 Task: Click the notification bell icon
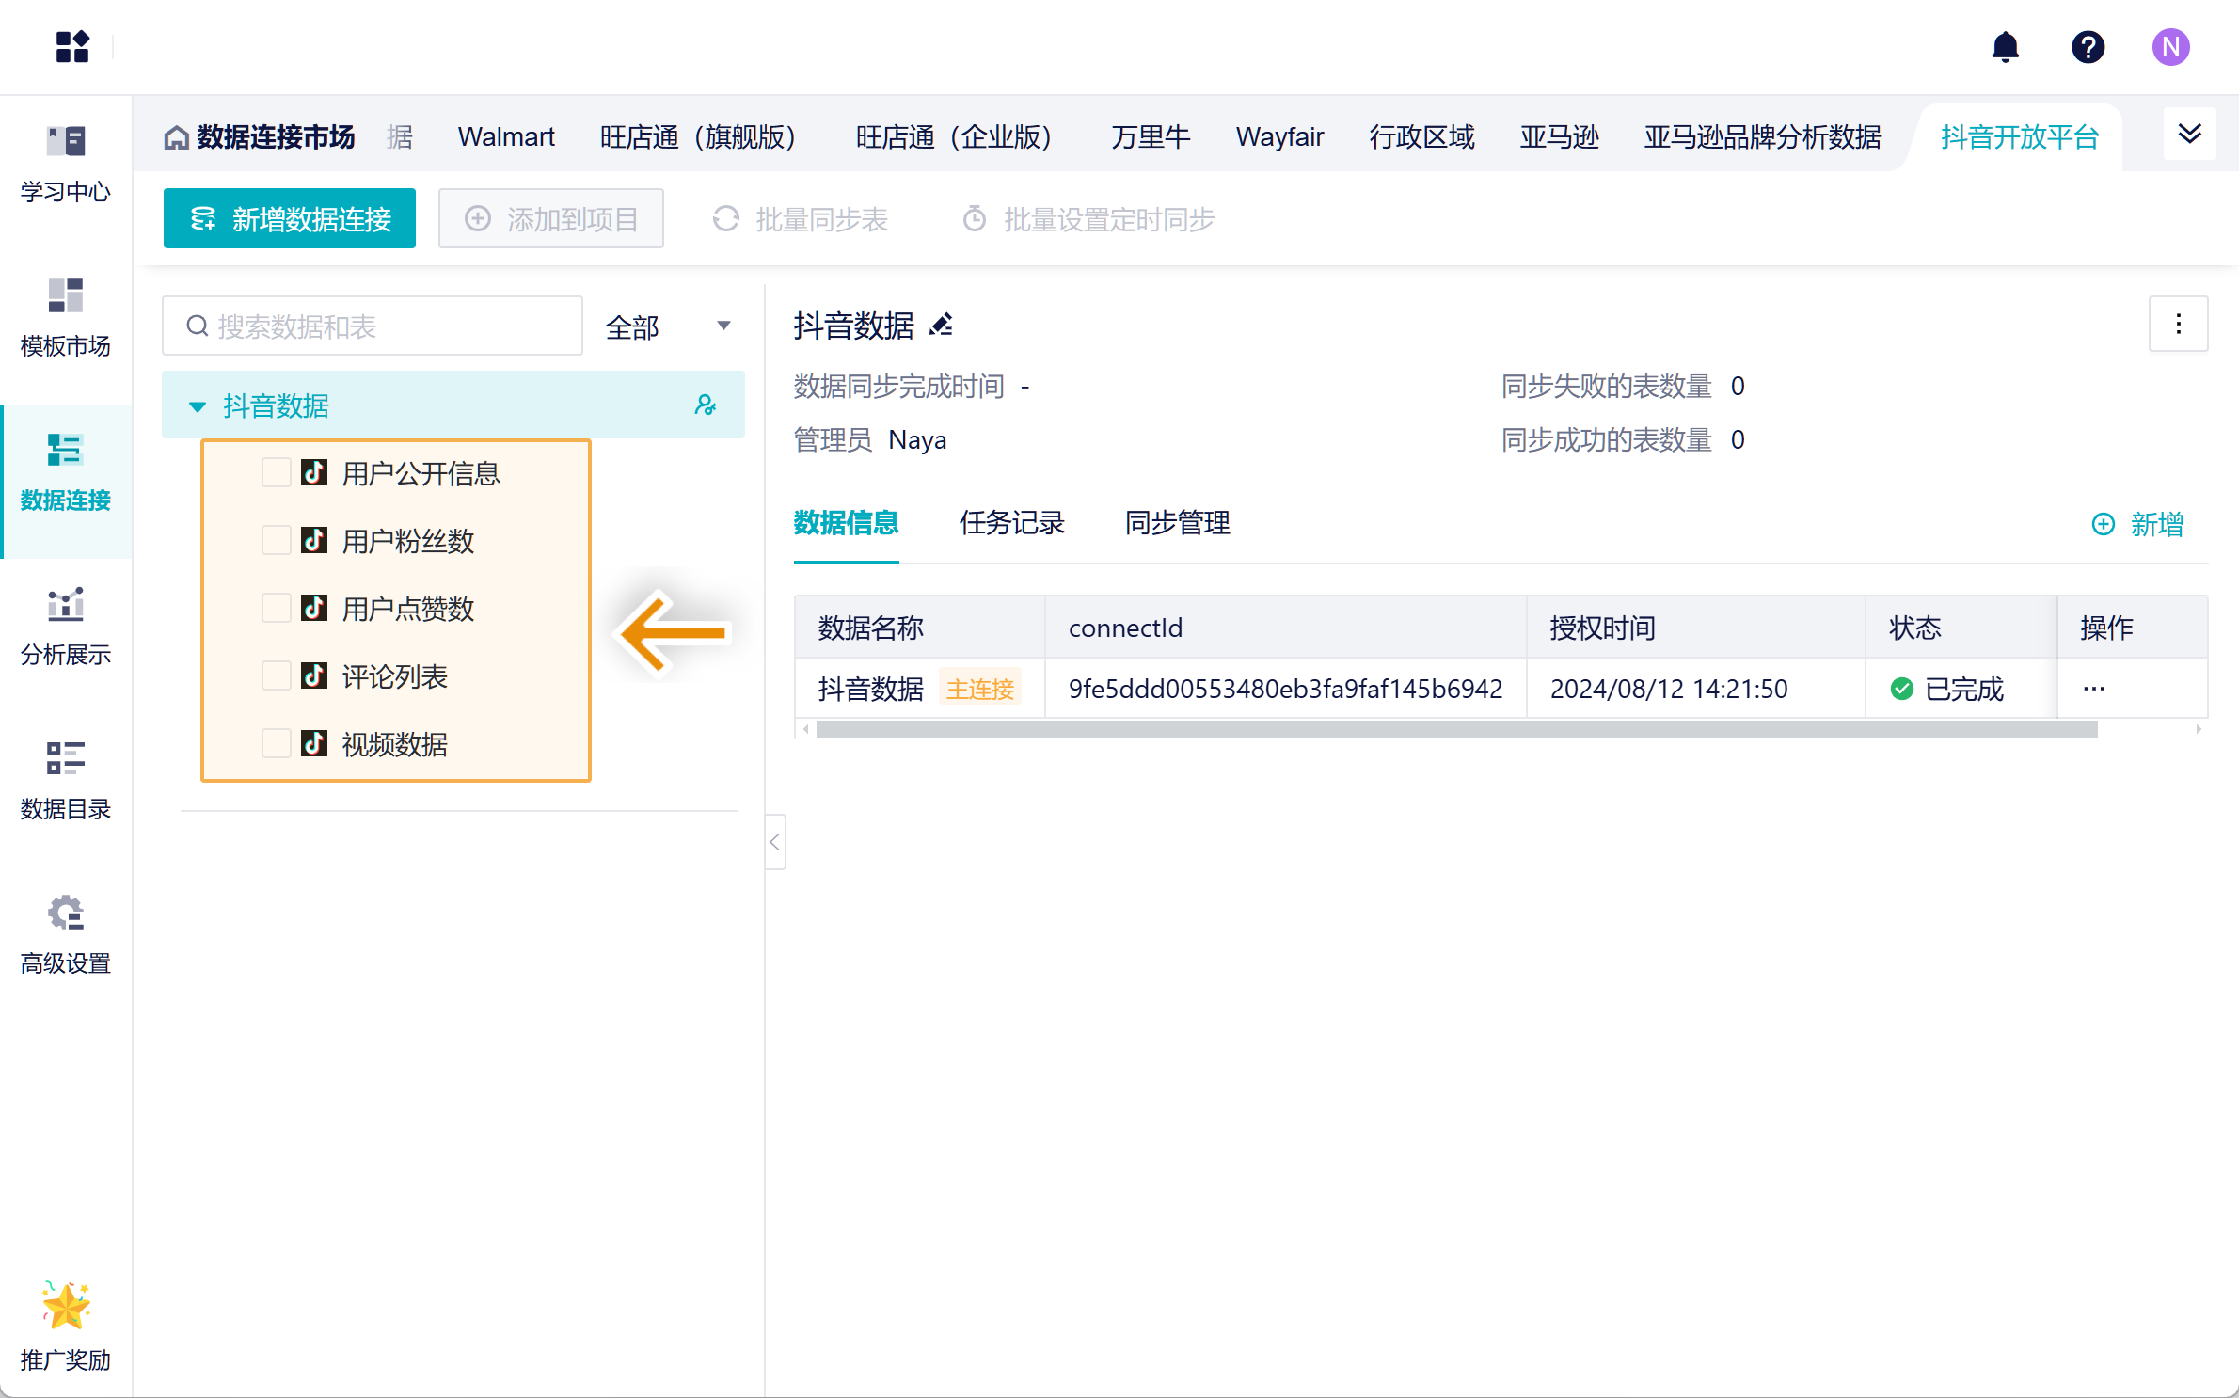click(2005, 46)
